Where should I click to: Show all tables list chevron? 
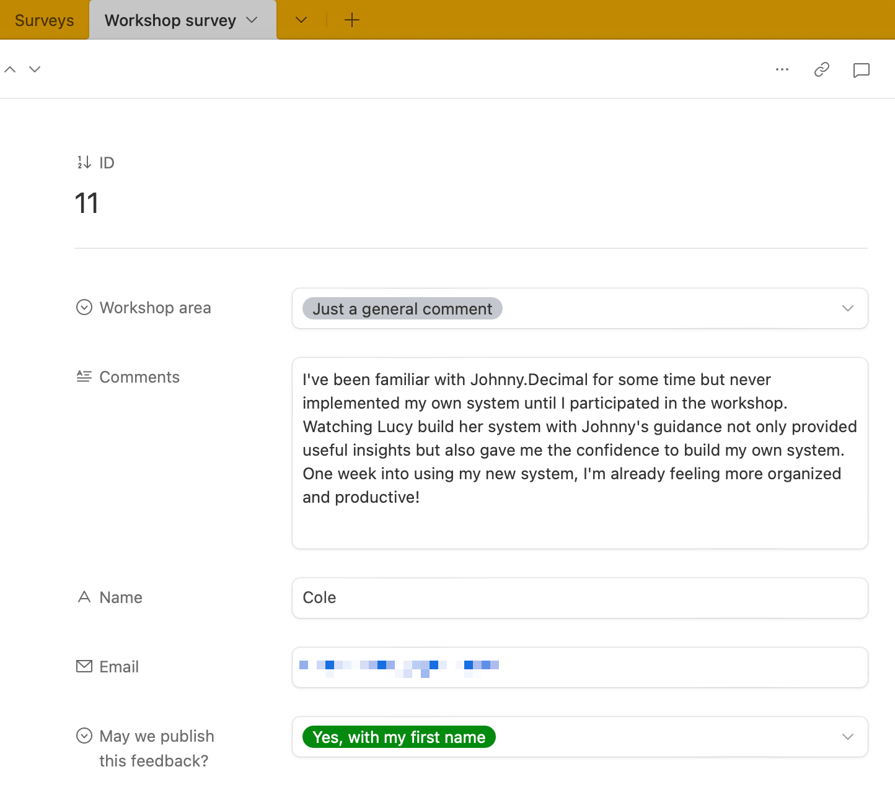click(301, 20)
